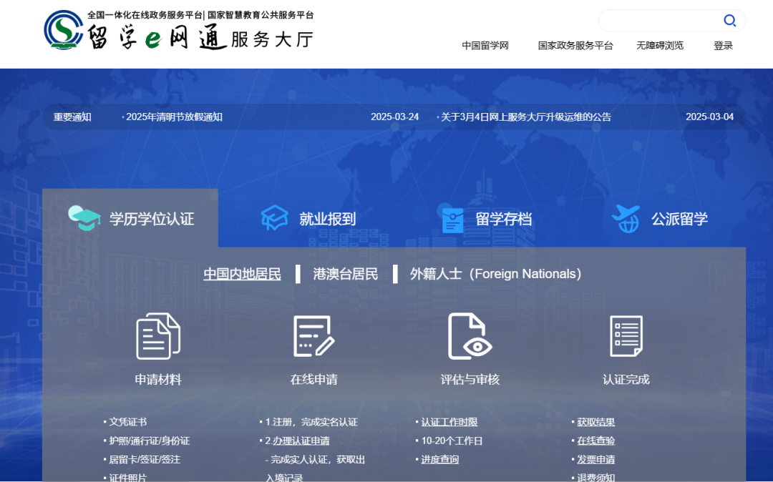773x482 pixels.
Task: Click the search magnifier icon
Action: [729, 20]
